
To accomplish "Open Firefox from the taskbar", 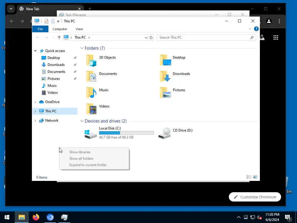I will pos(36,217).
